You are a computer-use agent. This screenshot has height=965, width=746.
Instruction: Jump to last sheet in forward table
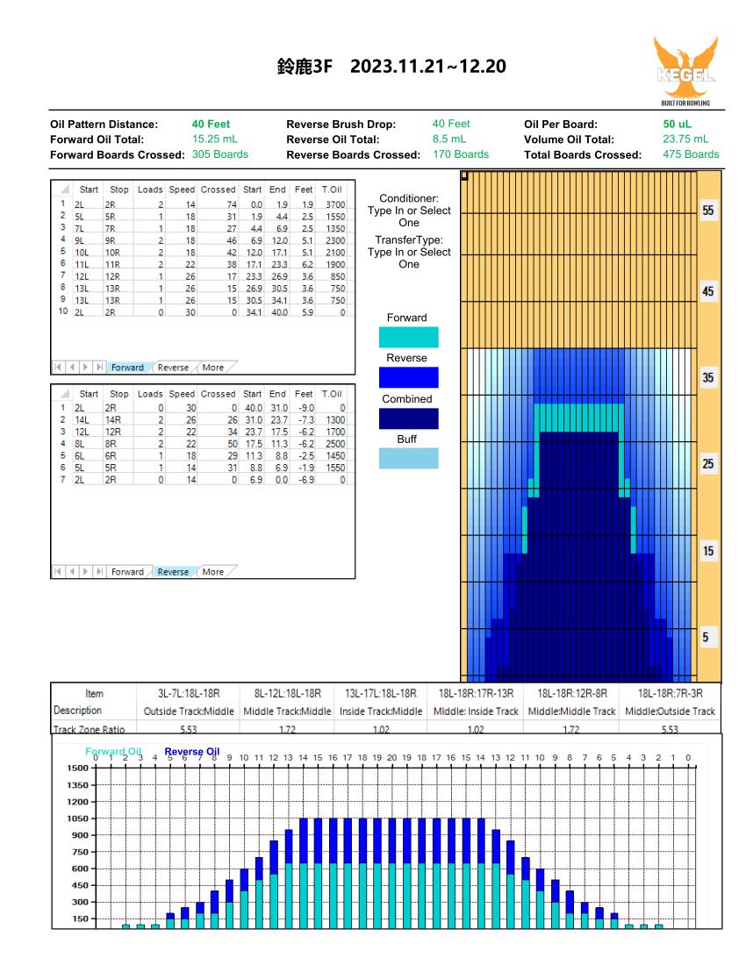click(x=98, y=368)
